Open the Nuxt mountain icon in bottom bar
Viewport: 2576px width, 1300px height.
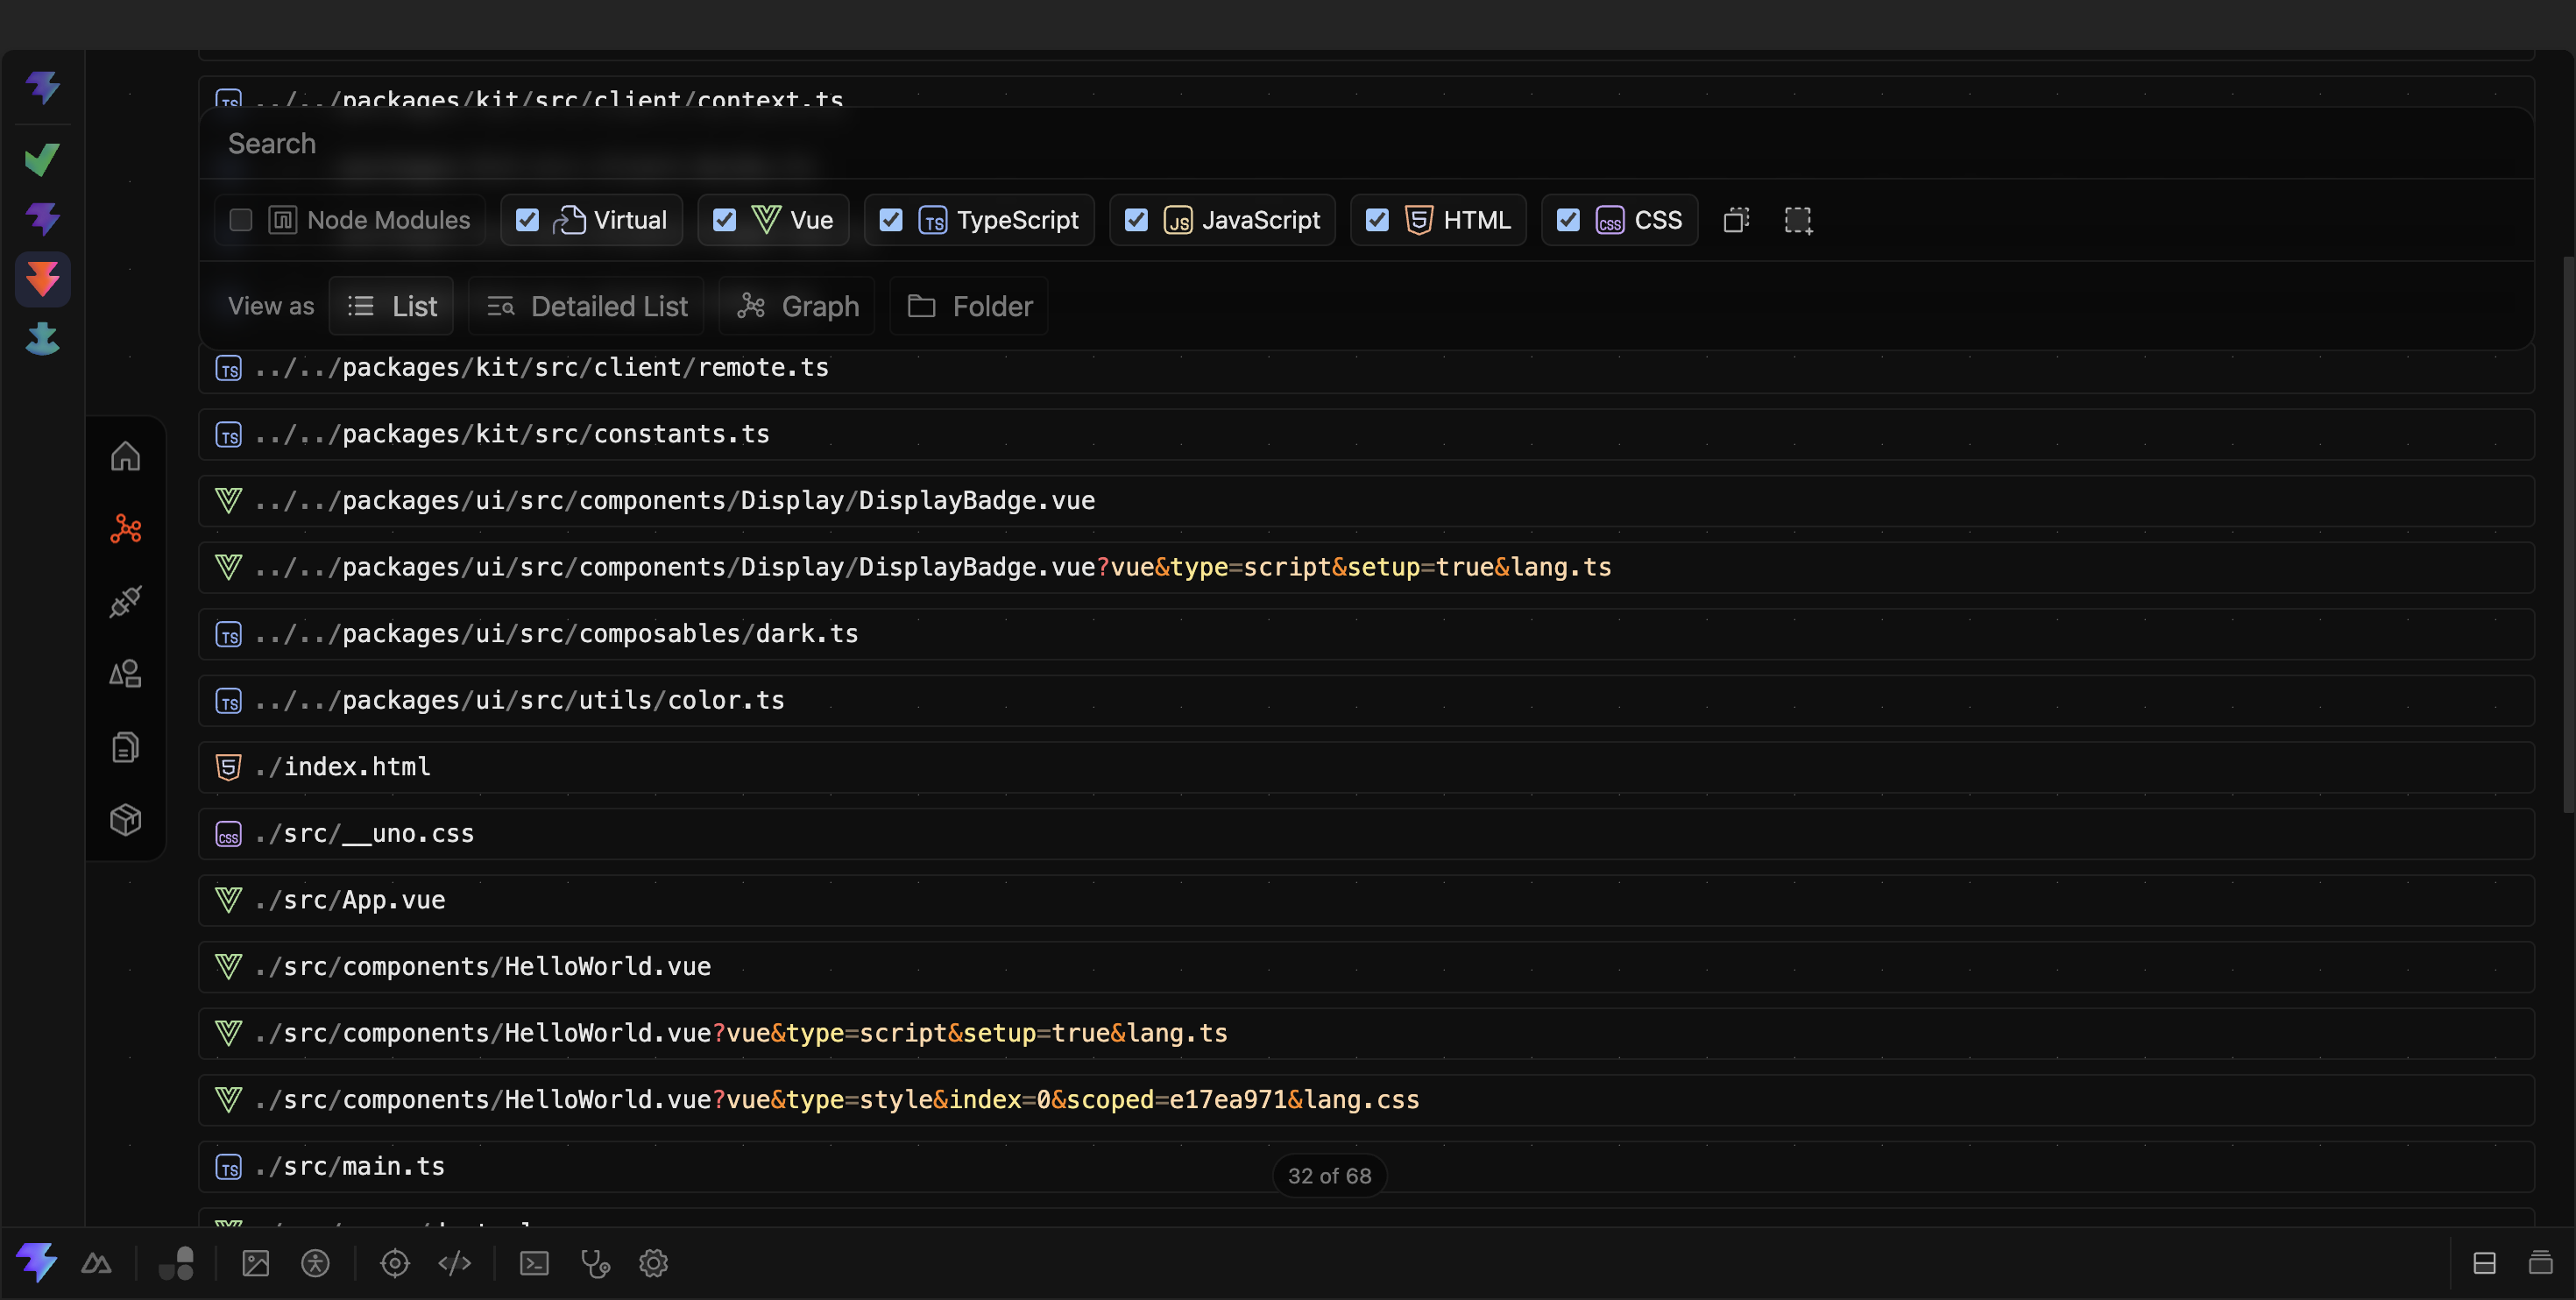pos(96,1263)
